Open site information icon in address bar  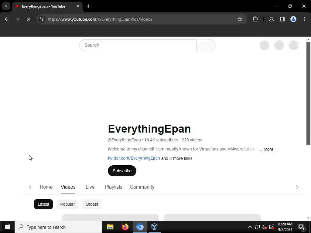pyautogui.click(x=42, y=19)
